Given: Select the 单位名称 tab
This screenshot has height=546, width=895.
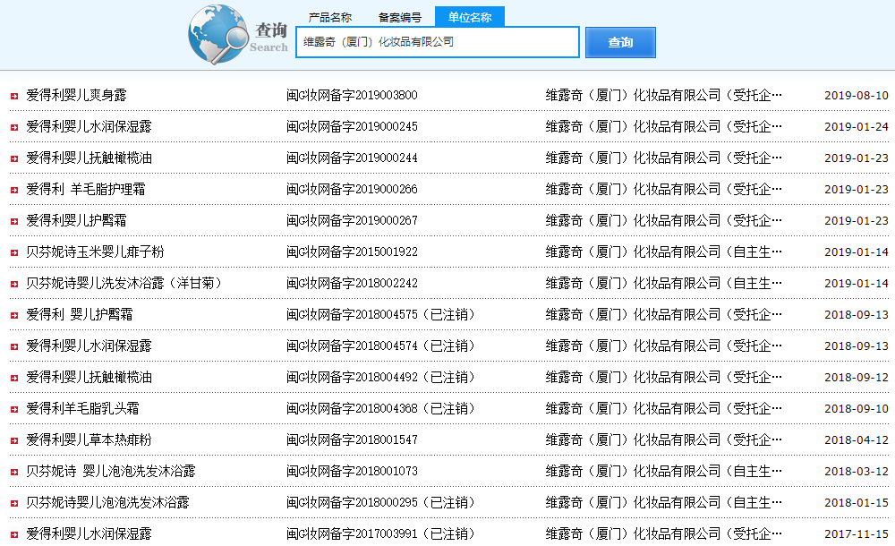Looking at the screenshot, I should point(470,17).
